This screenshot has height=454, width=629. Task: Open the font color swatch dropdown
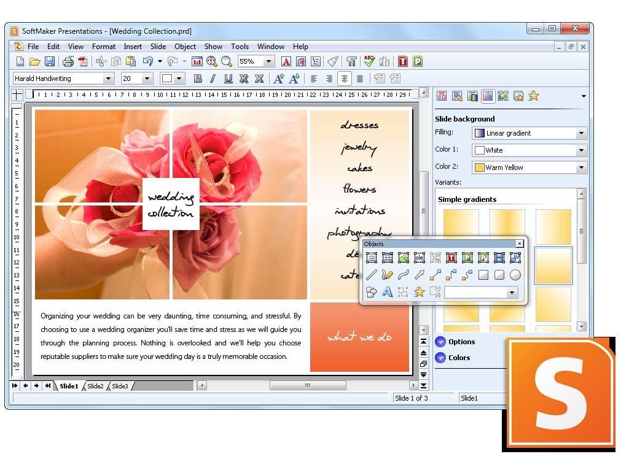pos(179,79)
